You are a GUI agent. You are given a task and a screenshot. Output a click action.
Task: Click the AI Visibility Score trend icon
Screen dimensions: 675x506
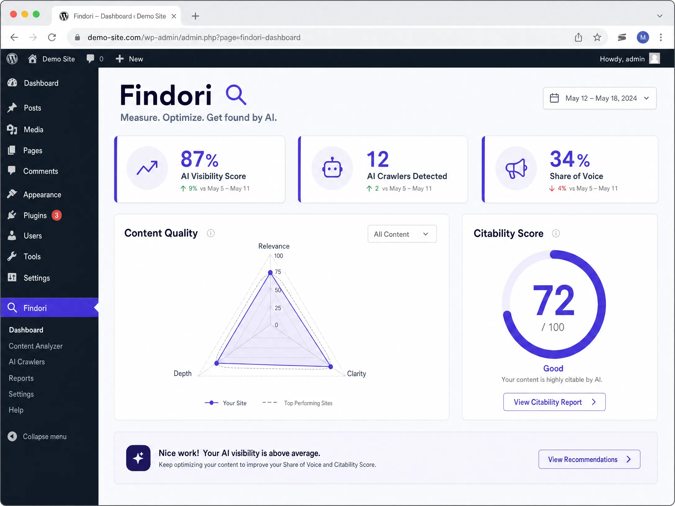147,168
